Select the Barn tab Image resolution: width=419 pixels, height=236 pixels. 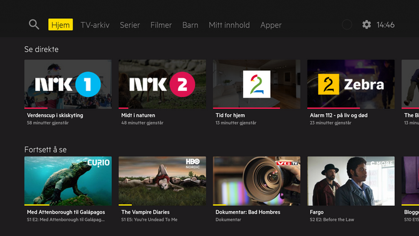point(190,25)
